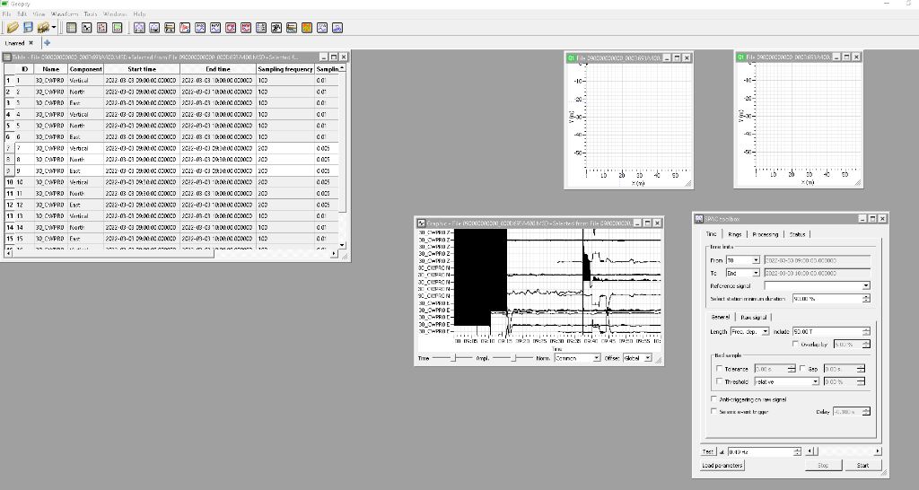919x490 pixels.
Task: Toggle the Tolerance checkbox in Bad sample
Action: 718,369
